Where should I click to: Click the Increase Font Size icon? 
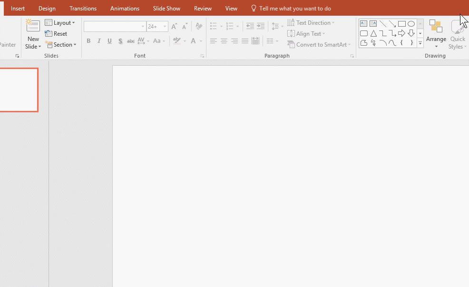coord(174,26)
